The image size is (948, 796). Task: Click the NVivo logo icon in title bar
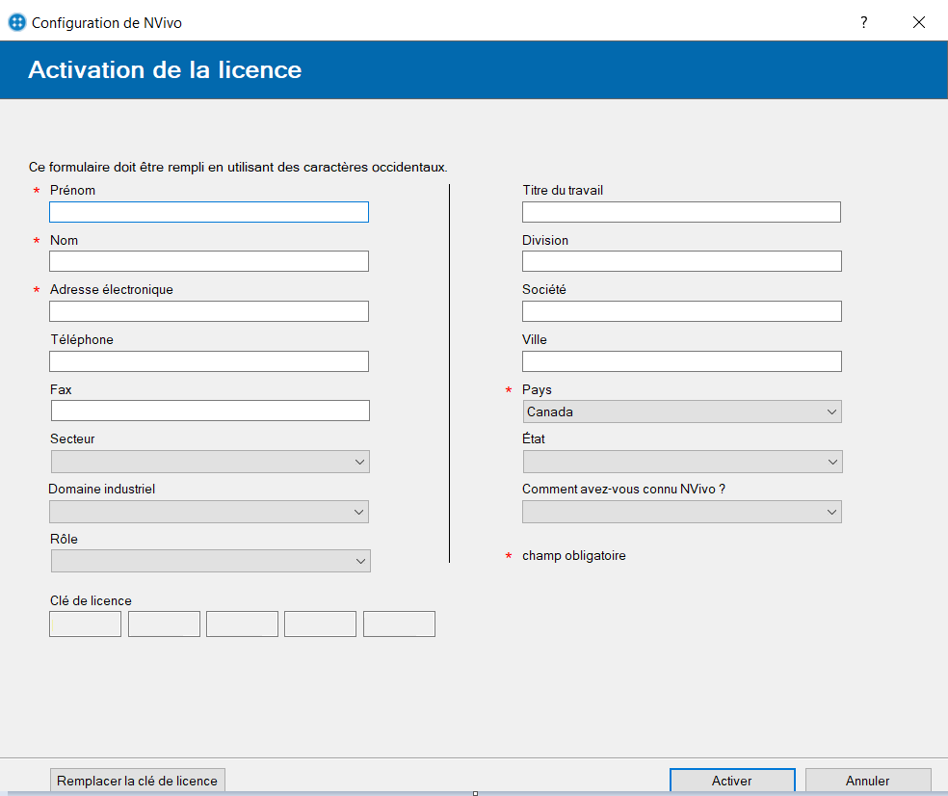click(17, 22)
